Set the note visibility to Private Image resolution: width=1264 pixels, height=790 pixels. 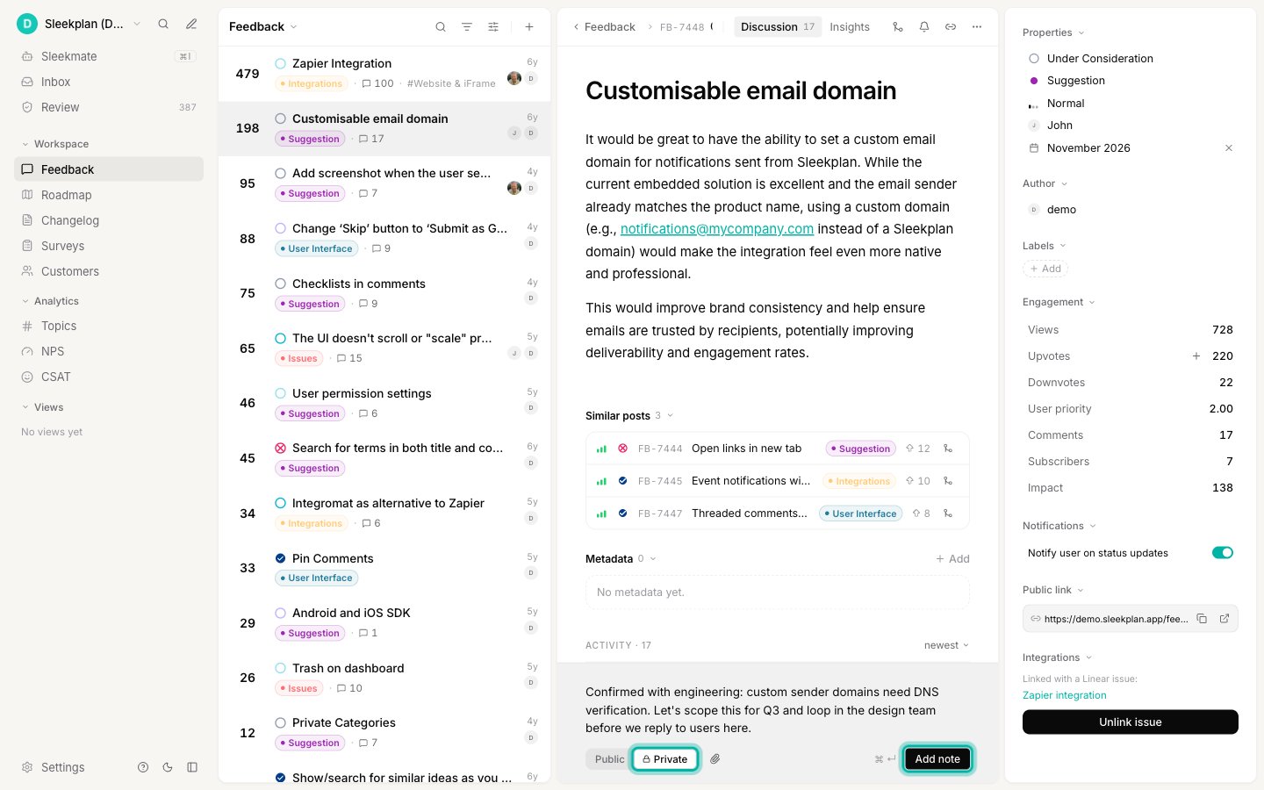point(664,759)
